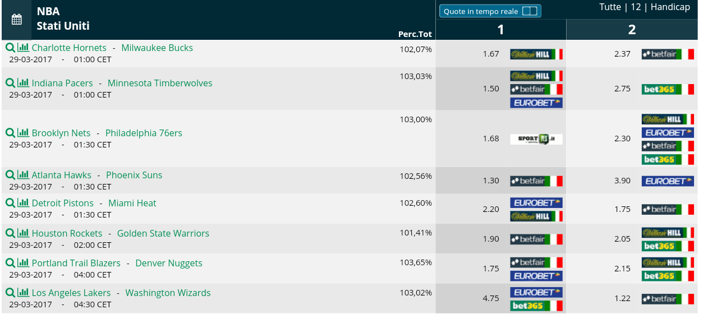Viewport: 708px width, 314px height.
Task: Open Golden State Warriors team link
Action: coord(163,233)
